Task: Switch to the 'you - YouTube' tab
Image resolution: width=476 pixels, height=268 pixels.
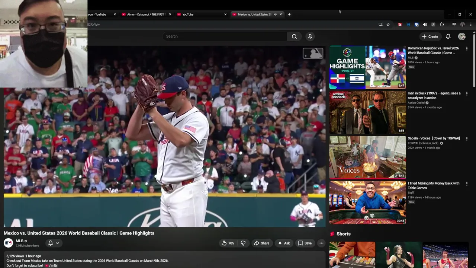Action: [99, 15]
